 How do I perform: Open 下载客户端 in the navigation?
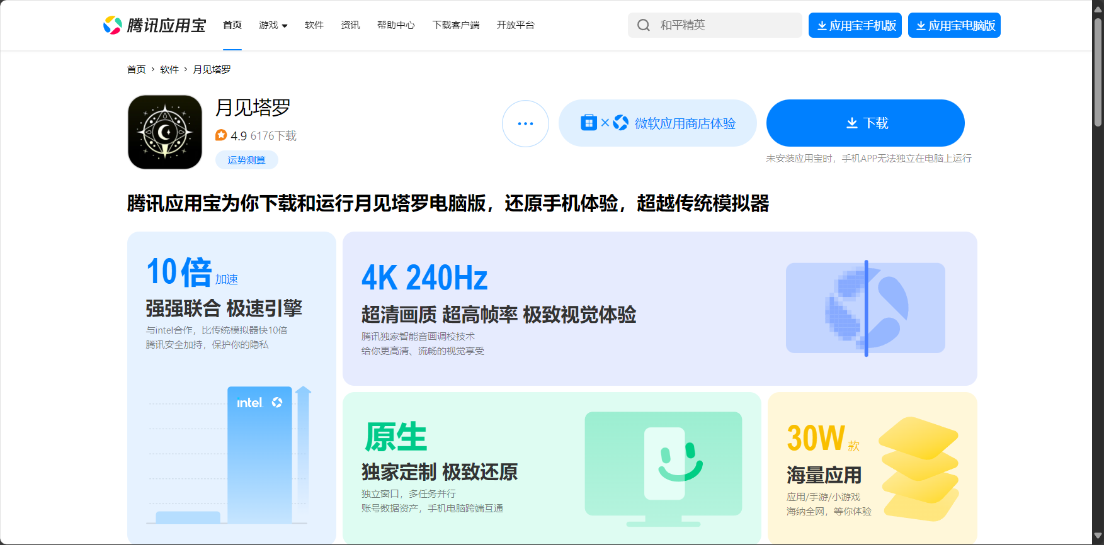(x=456, y=25)
